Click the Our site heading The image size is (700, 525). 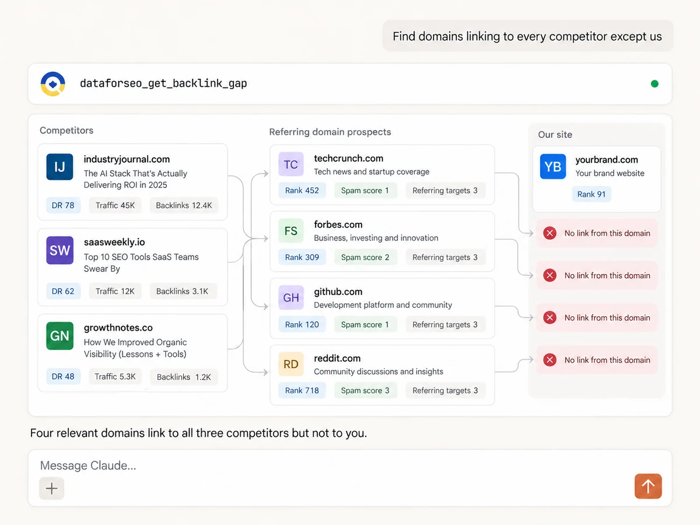pyautogui.click(x=555, y=134)
